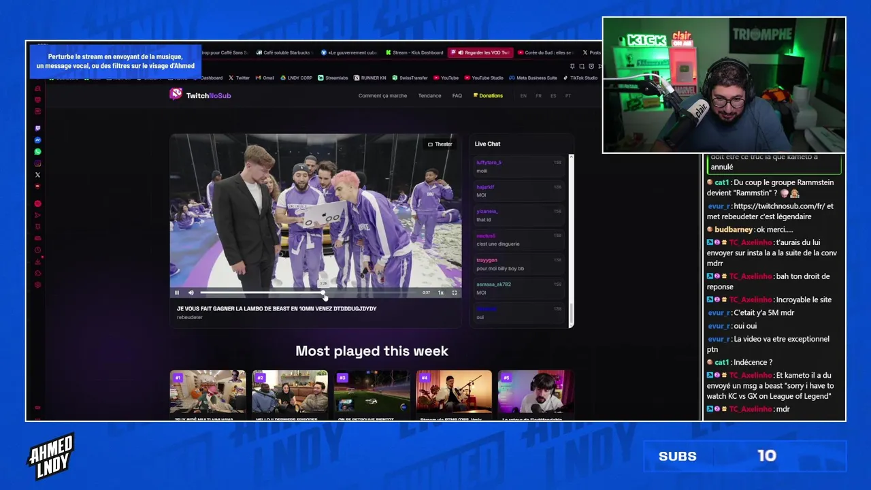
Task: Click rebeudeter channel name under video
Action: (x=190, y=317)
